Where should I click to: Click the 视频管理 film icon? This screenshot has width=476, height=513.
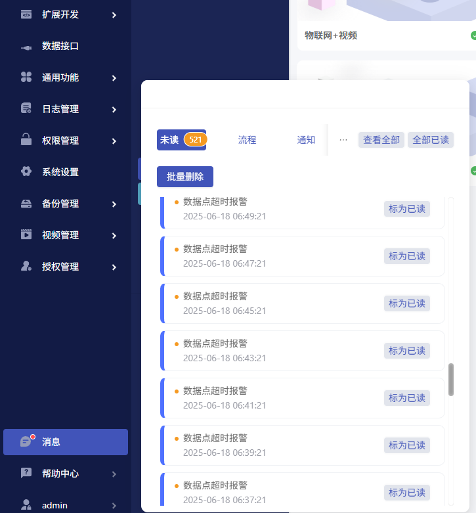pos(26,234)
